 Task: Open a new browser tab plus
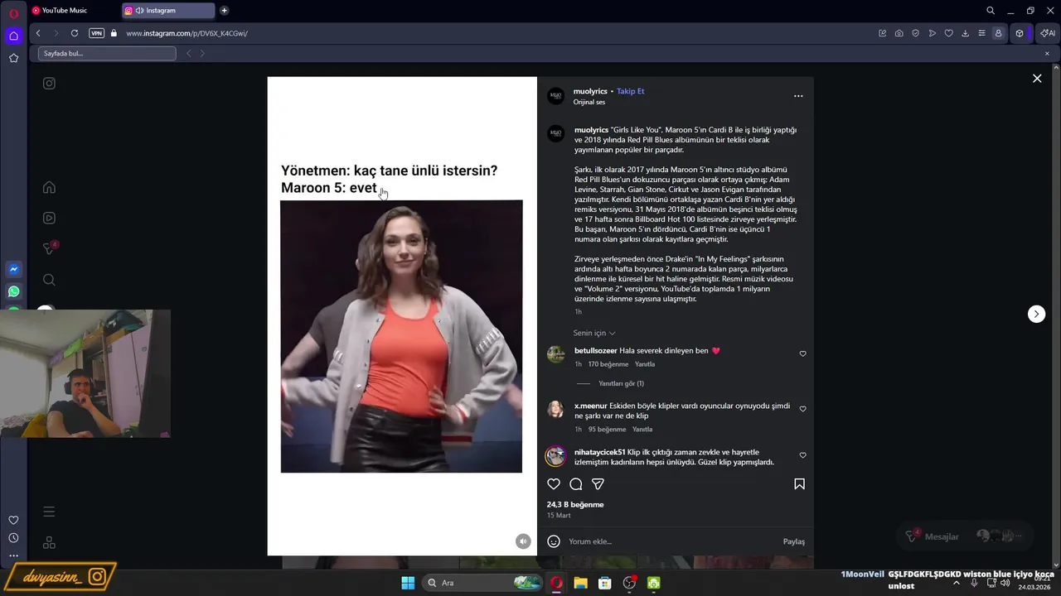coord(224,11)
